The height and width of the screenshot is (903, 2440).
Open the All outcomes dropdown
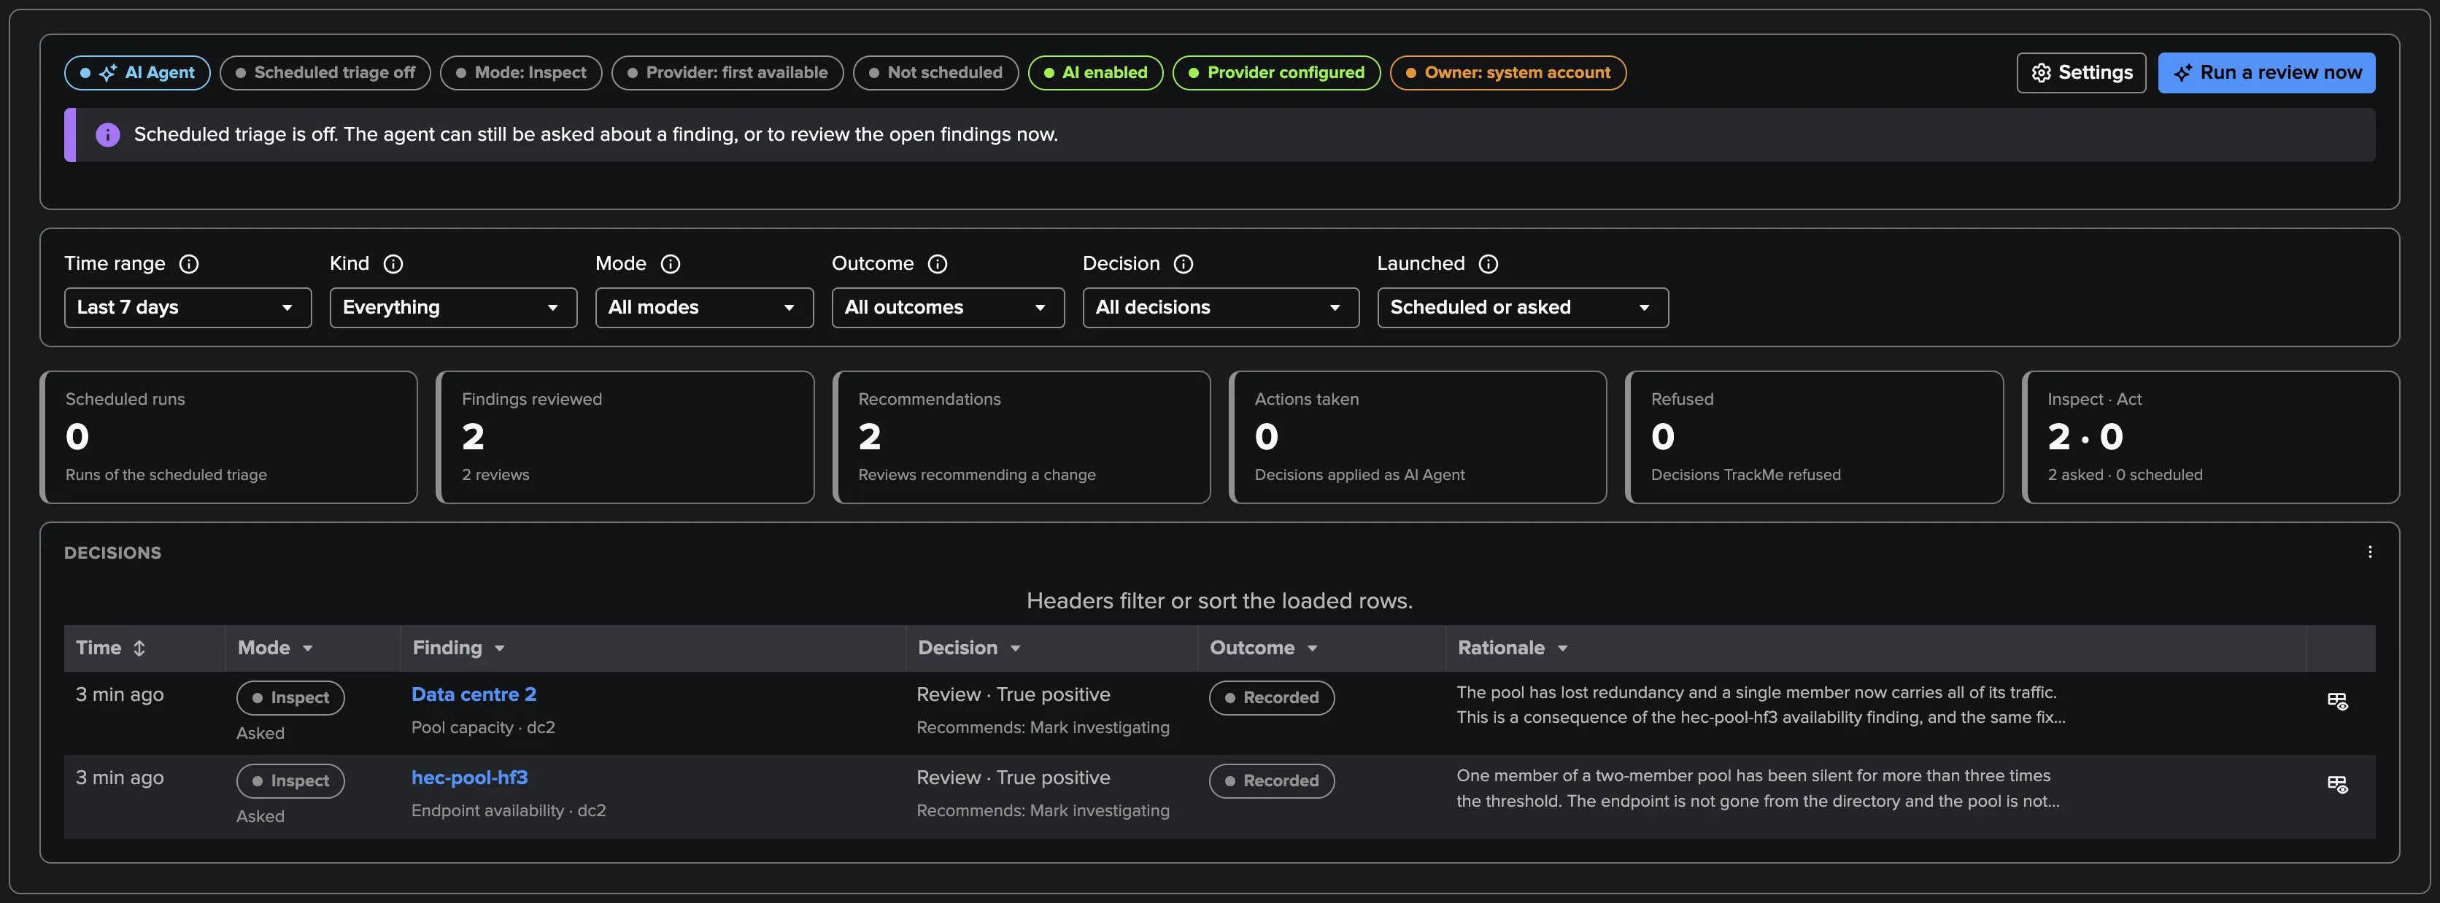point(947,308)
